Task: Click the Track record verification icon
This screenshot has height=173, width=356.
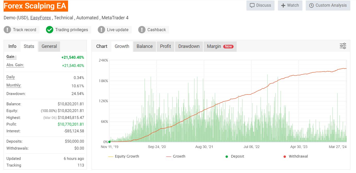Action: click(7, 30)
